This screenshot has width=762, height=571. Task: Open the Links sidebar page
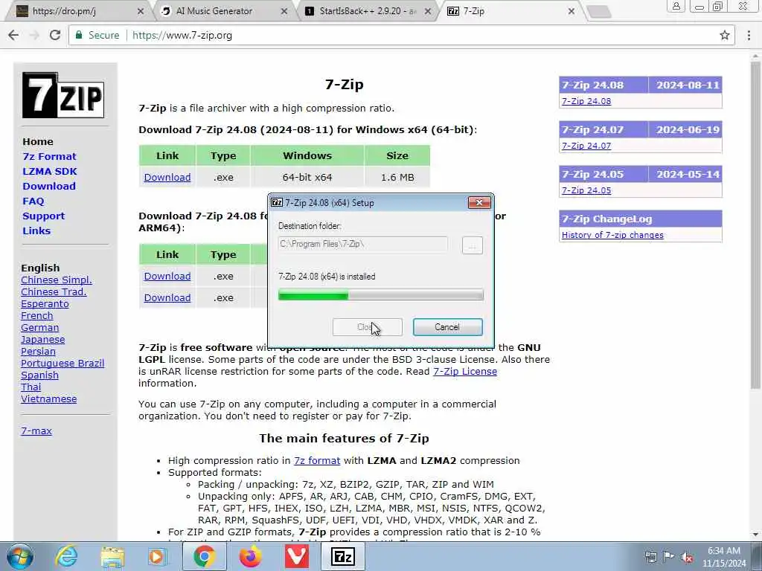[36, 230]
